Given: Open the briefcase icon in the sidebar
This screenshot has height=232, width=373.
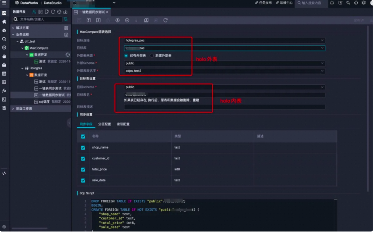Looking at the screenshot, I should point(4,65).
